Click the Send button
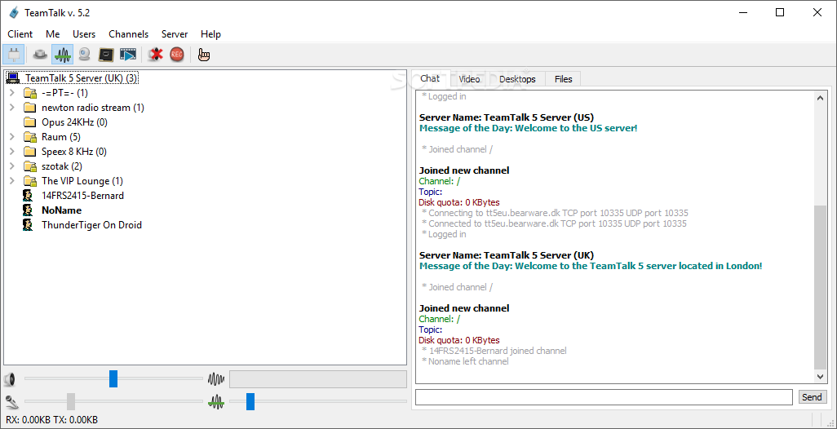The image size is (837, 429). pos(812,397)
